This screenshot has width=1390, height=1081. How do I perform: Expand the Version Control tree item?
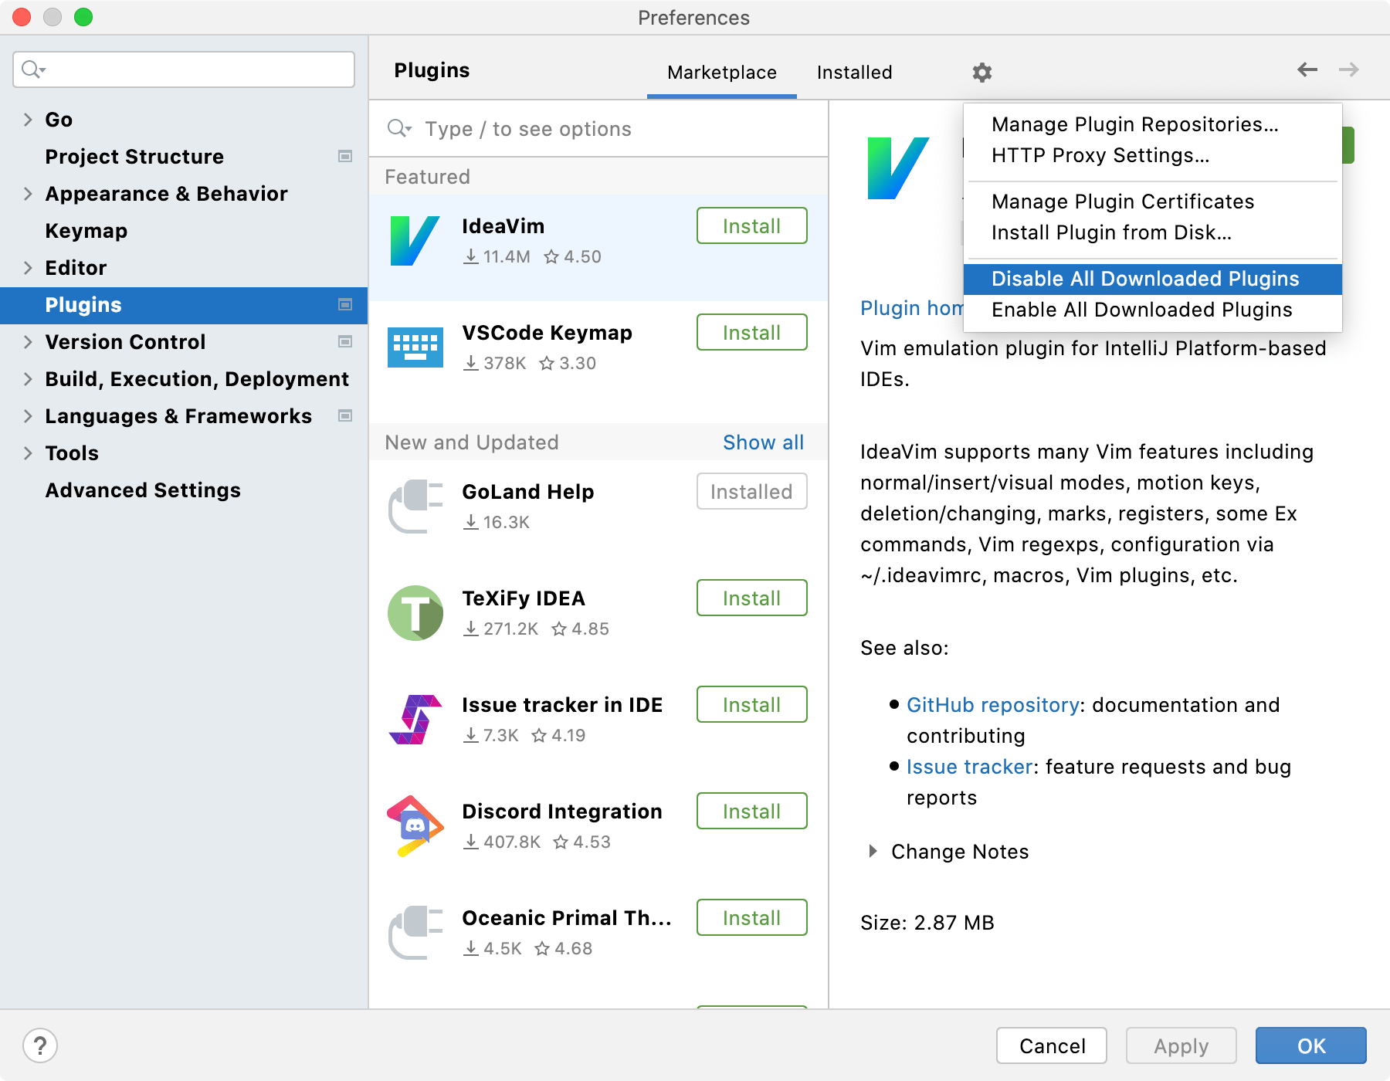click(x=27, y=342)
